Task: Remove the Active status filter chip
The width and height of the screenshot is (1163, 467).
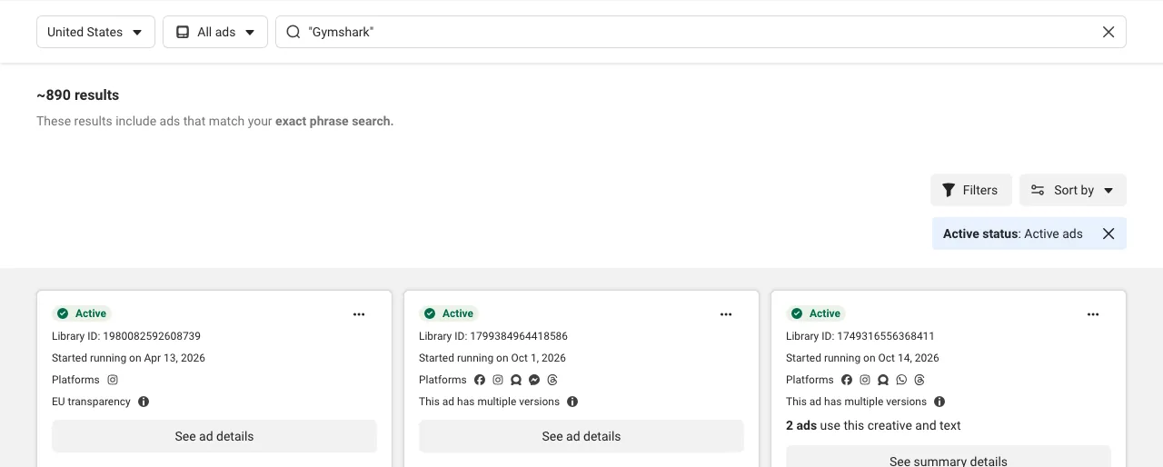Action: click(x=1108, y=233)
